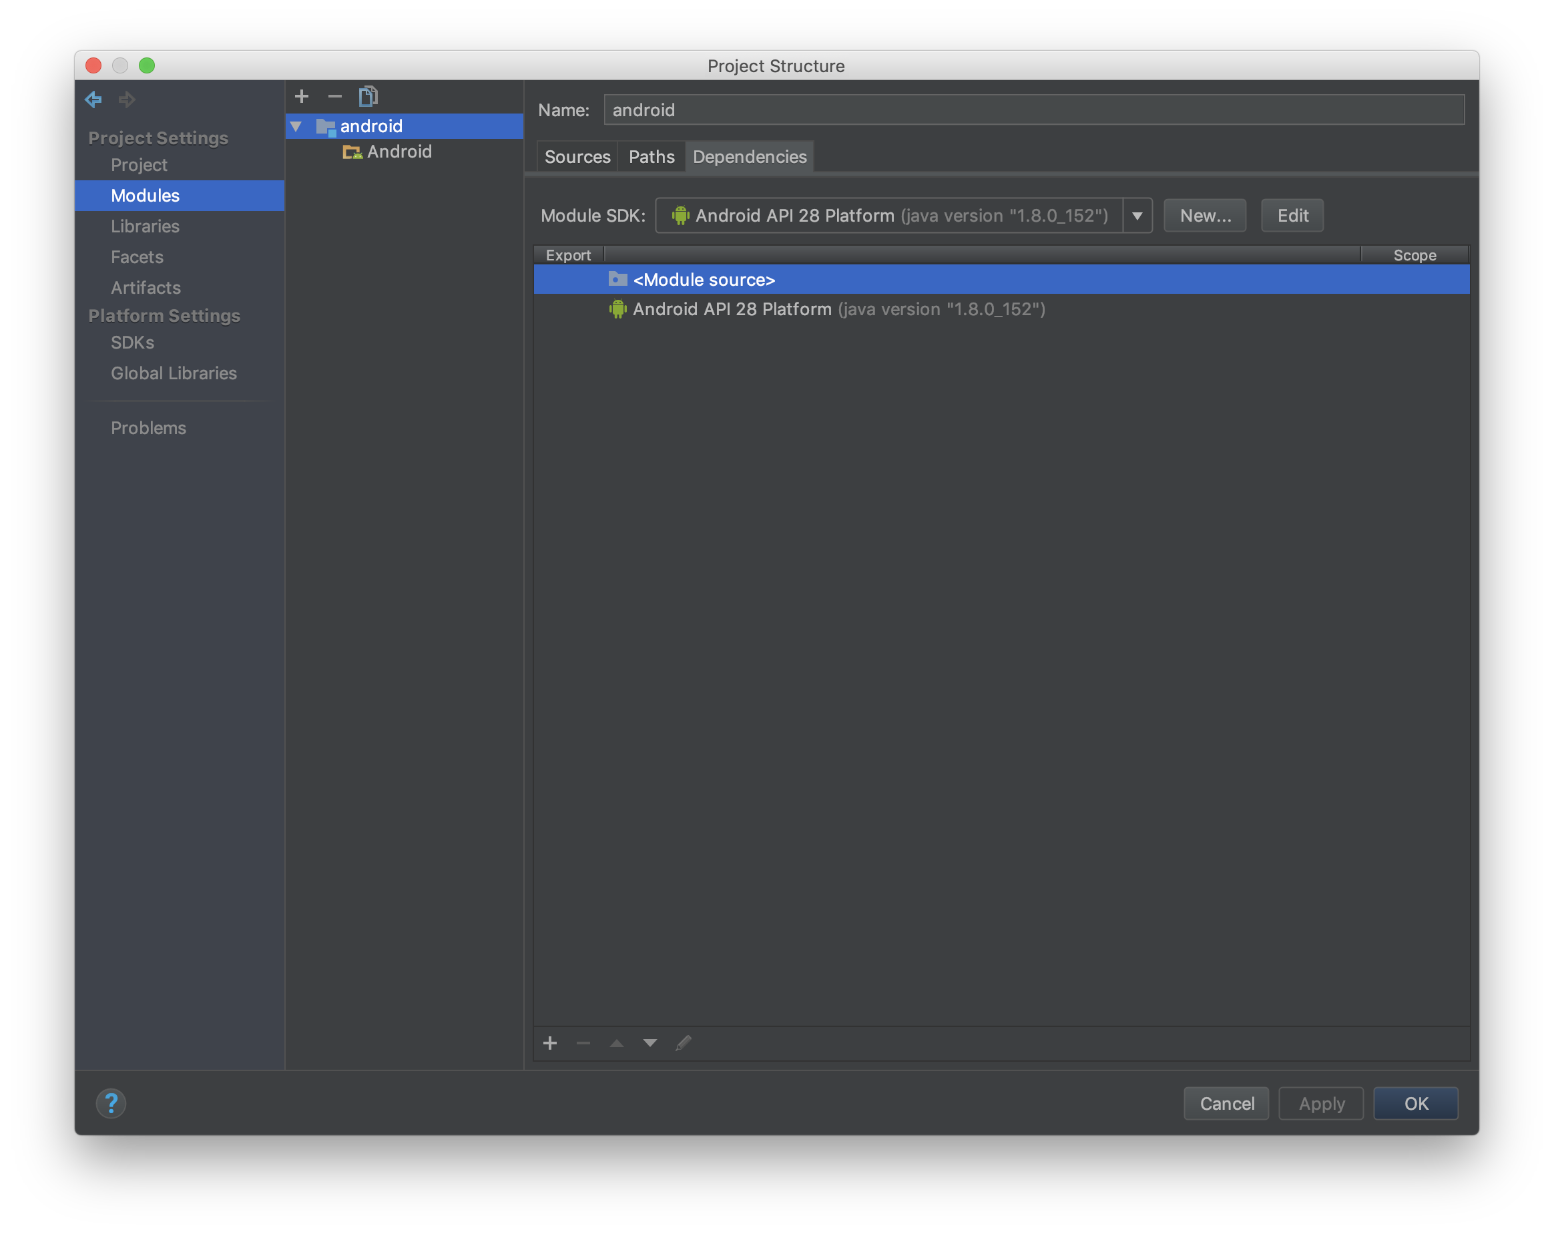Screen dimensions: 1554x1234
Task: Open help with the question mark icon
Action: click(x=111, y=1102)
